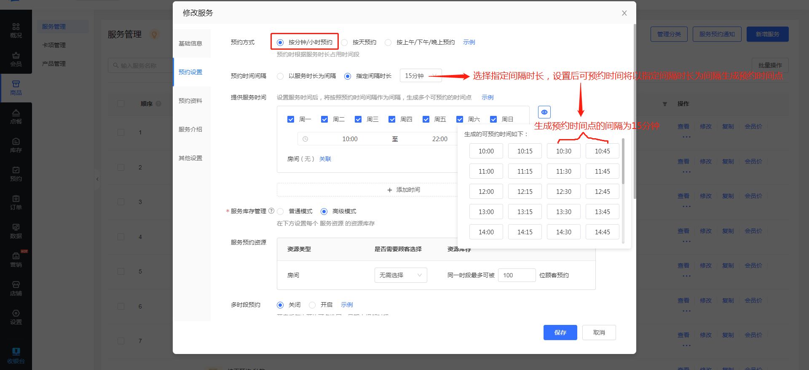
Task: Open 示例 link in 提供服务时间 row
Action: coord(488,97)
